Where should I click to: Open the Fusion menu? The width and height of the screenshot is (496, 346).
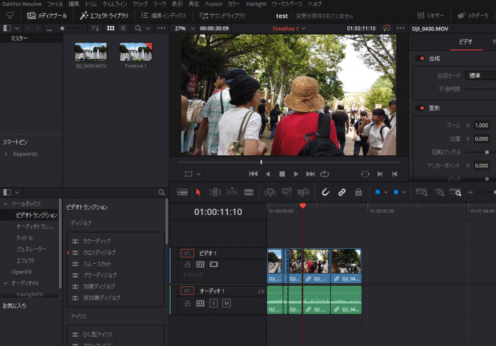pyautogui.click(x=214, y=4)
